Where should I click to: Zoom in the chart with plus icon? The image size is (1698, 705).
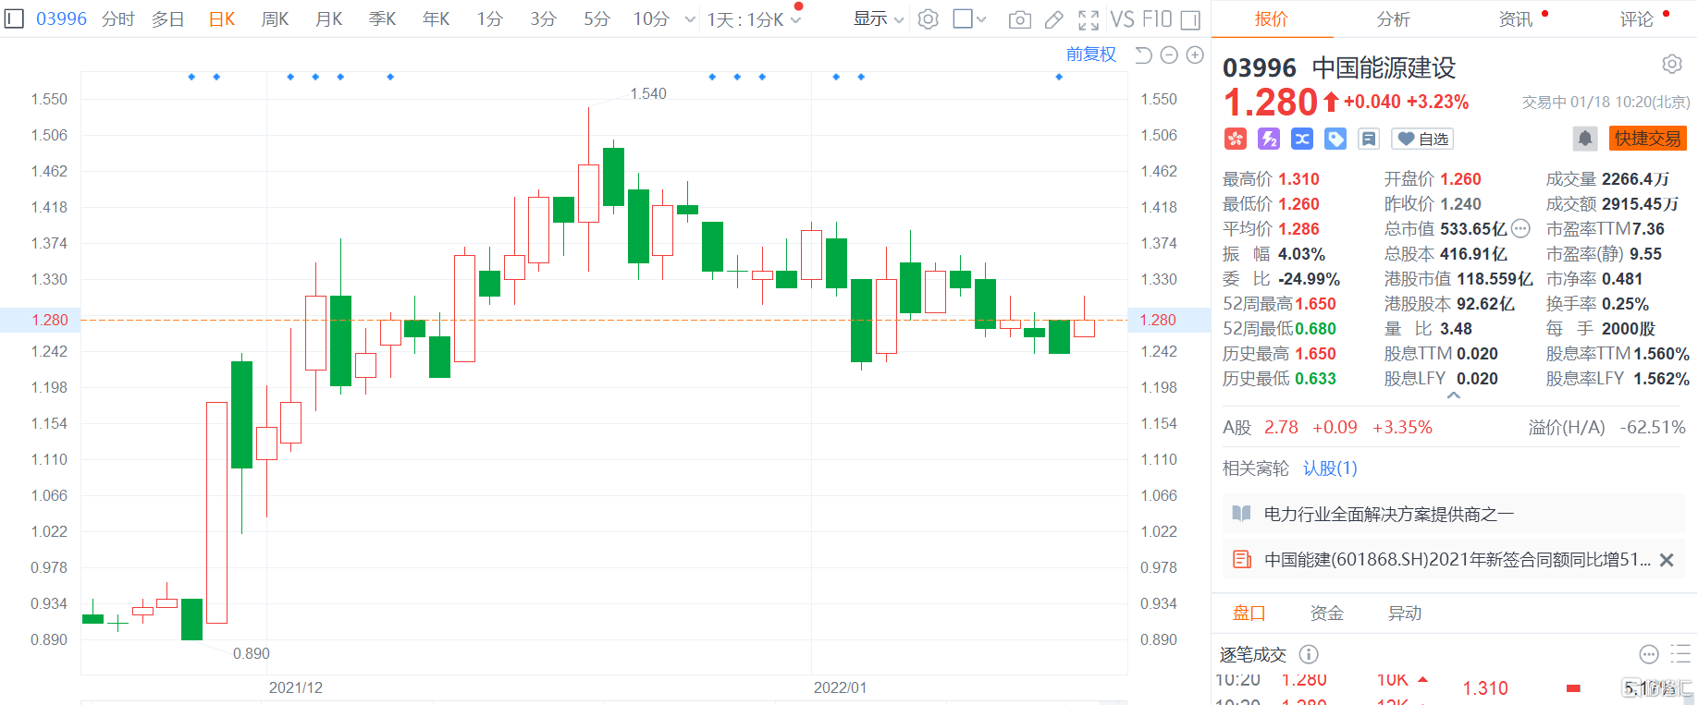click(x=1195, y=55)
